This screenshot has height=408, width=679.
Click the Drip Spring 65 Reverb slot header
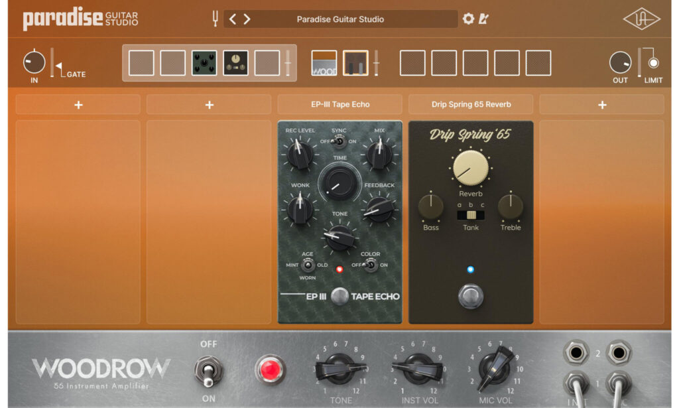(471, 104)
